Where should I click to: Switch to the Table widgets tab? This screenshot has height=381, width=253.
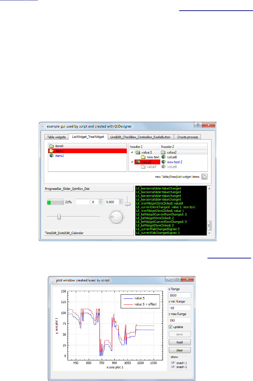57,137
